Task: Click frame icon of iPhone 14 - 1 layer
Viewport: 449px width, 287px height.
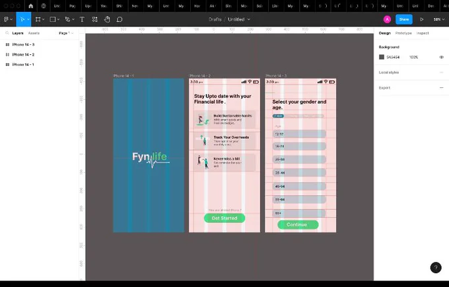Action: click(x=7, y=65)
